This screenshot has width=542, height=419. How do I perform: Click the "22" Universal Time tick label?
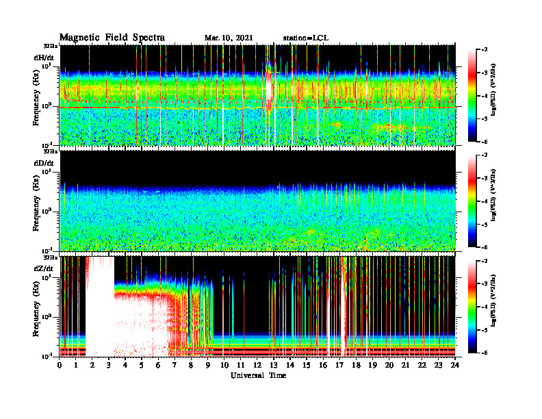(x=422, y=365)
